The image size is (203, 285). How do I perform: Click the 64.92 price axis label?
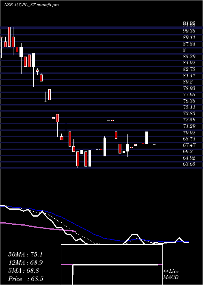pyautogui.click(x=189, y=158)
